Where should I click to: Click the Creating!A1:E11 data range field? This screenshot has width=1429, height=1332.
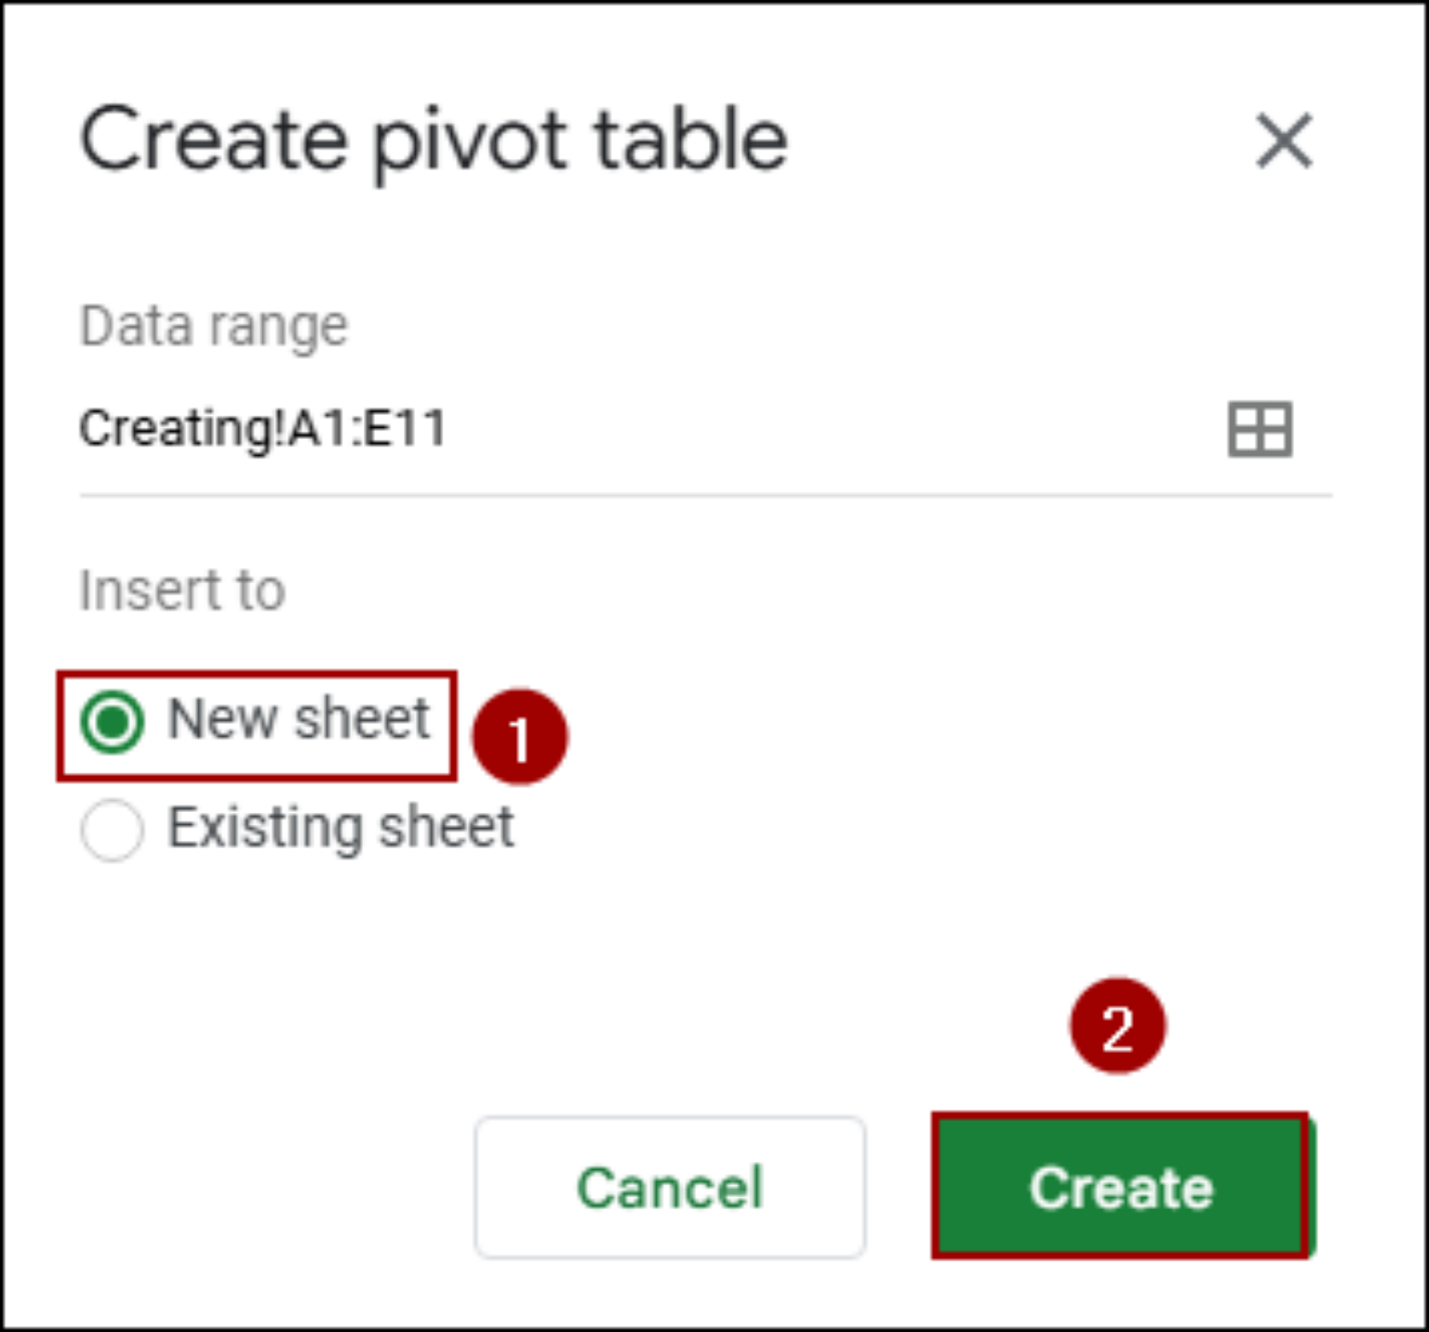[263, 430]
